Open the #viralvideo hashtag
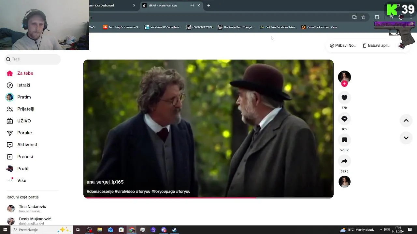 click(125, 191)
